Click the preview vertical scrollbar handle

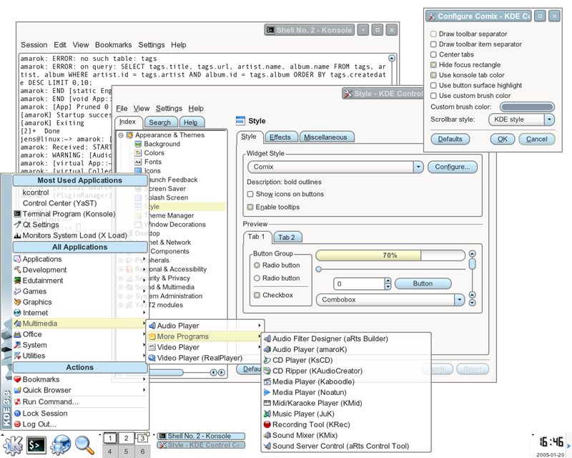pos(472,263)
